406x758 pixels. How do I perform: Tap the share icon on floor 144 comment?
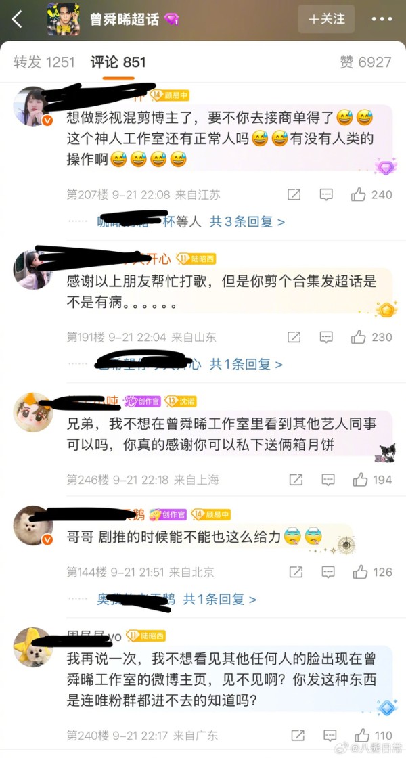[x=296, y=573]
